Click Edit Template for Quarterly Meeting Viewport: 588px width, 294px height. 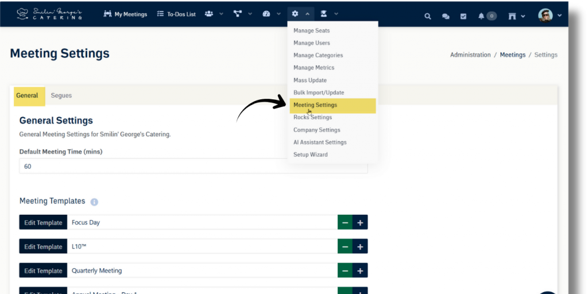[43, 271]
